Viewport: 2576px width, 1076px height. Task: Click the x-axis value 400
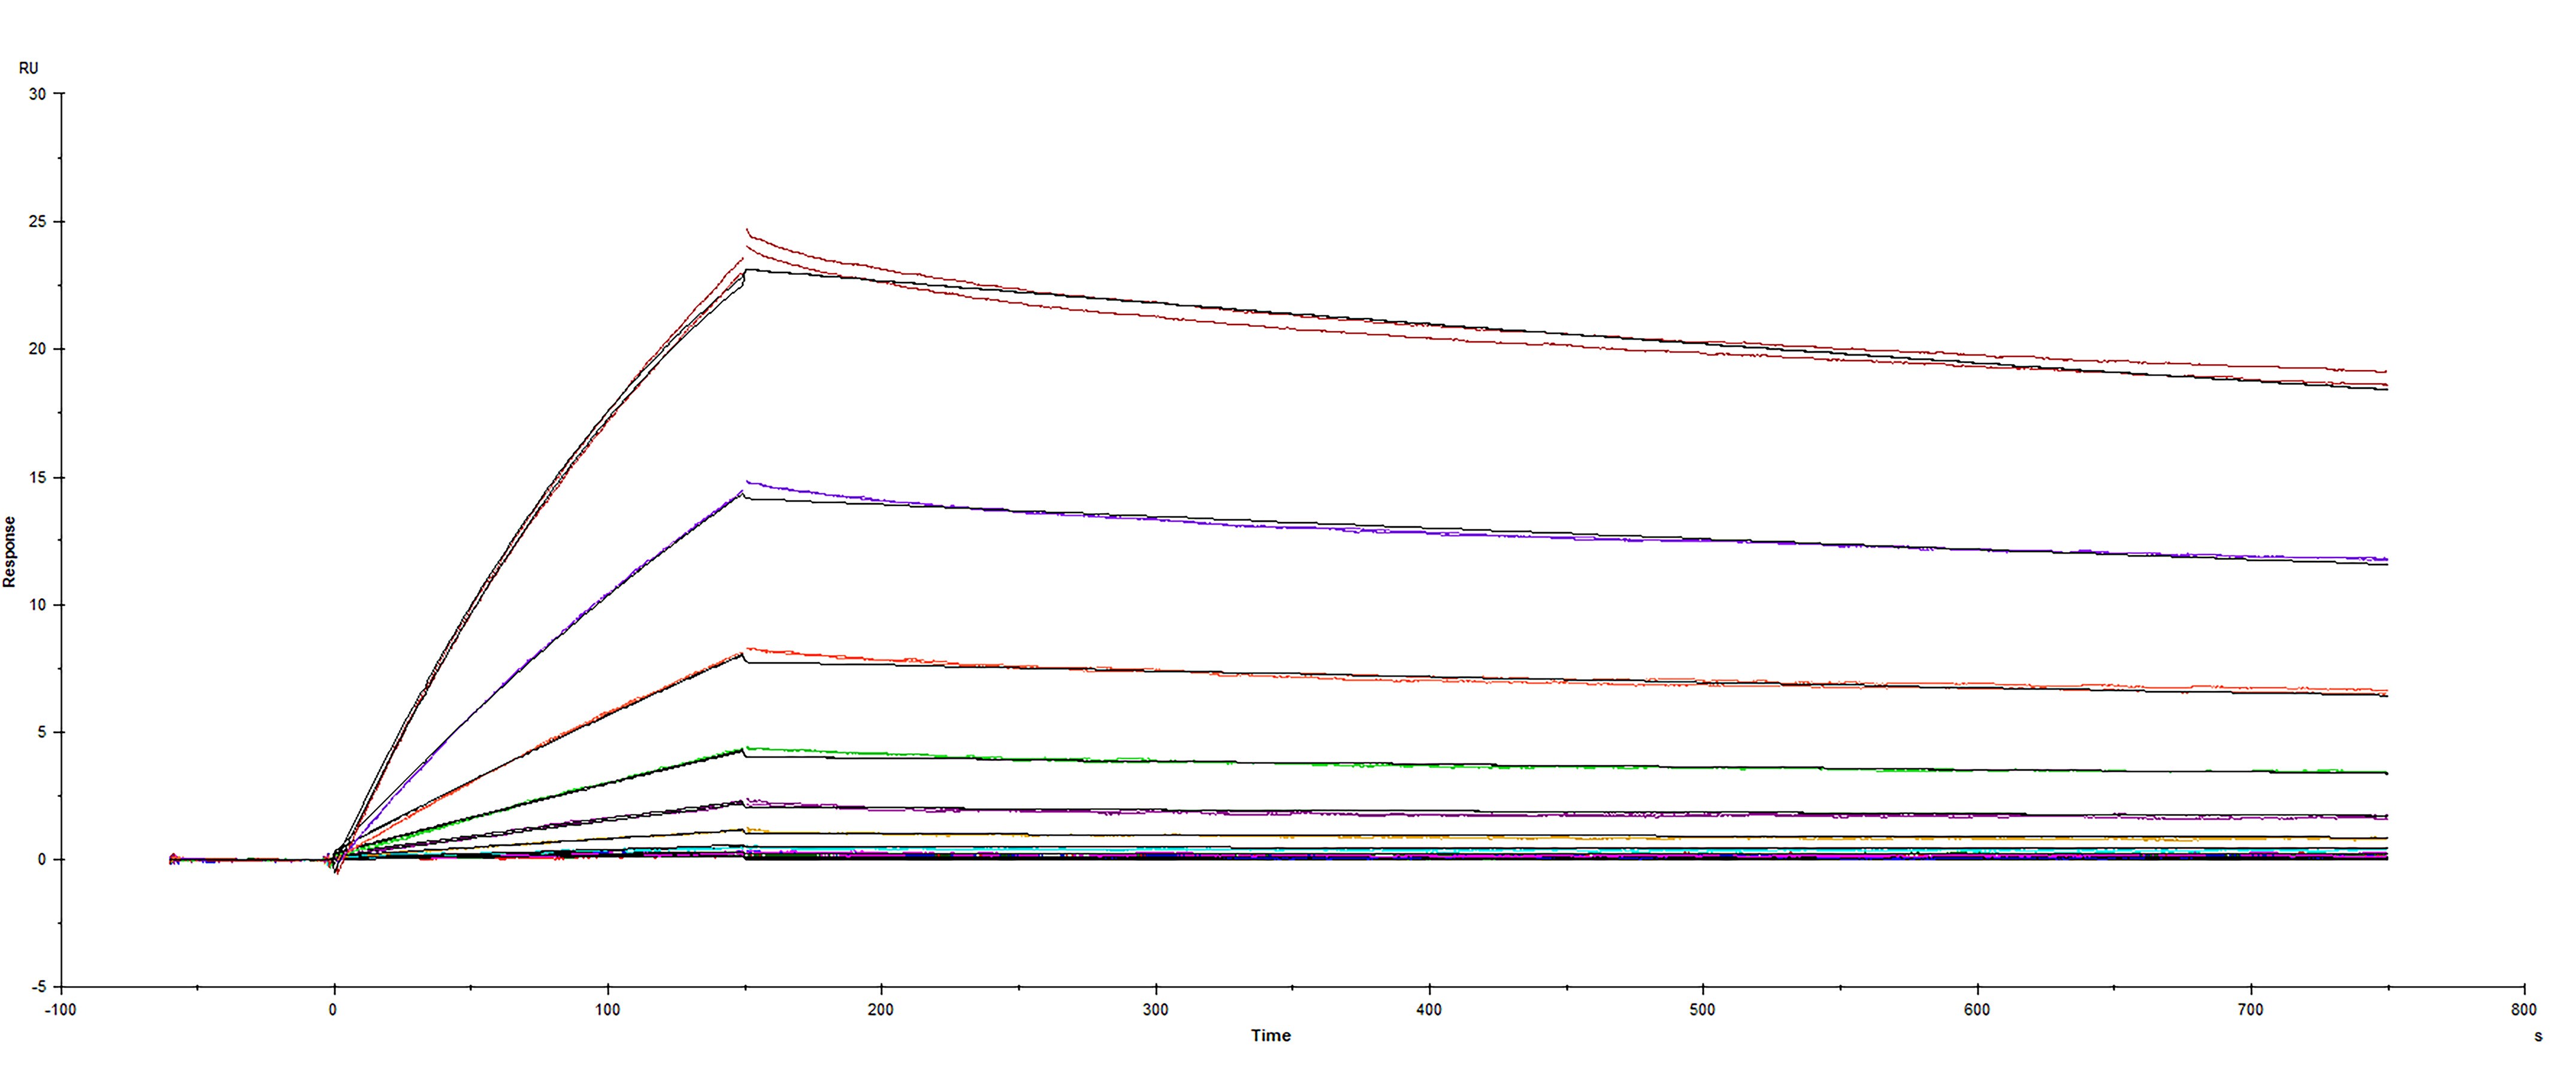(1429, 1009)
